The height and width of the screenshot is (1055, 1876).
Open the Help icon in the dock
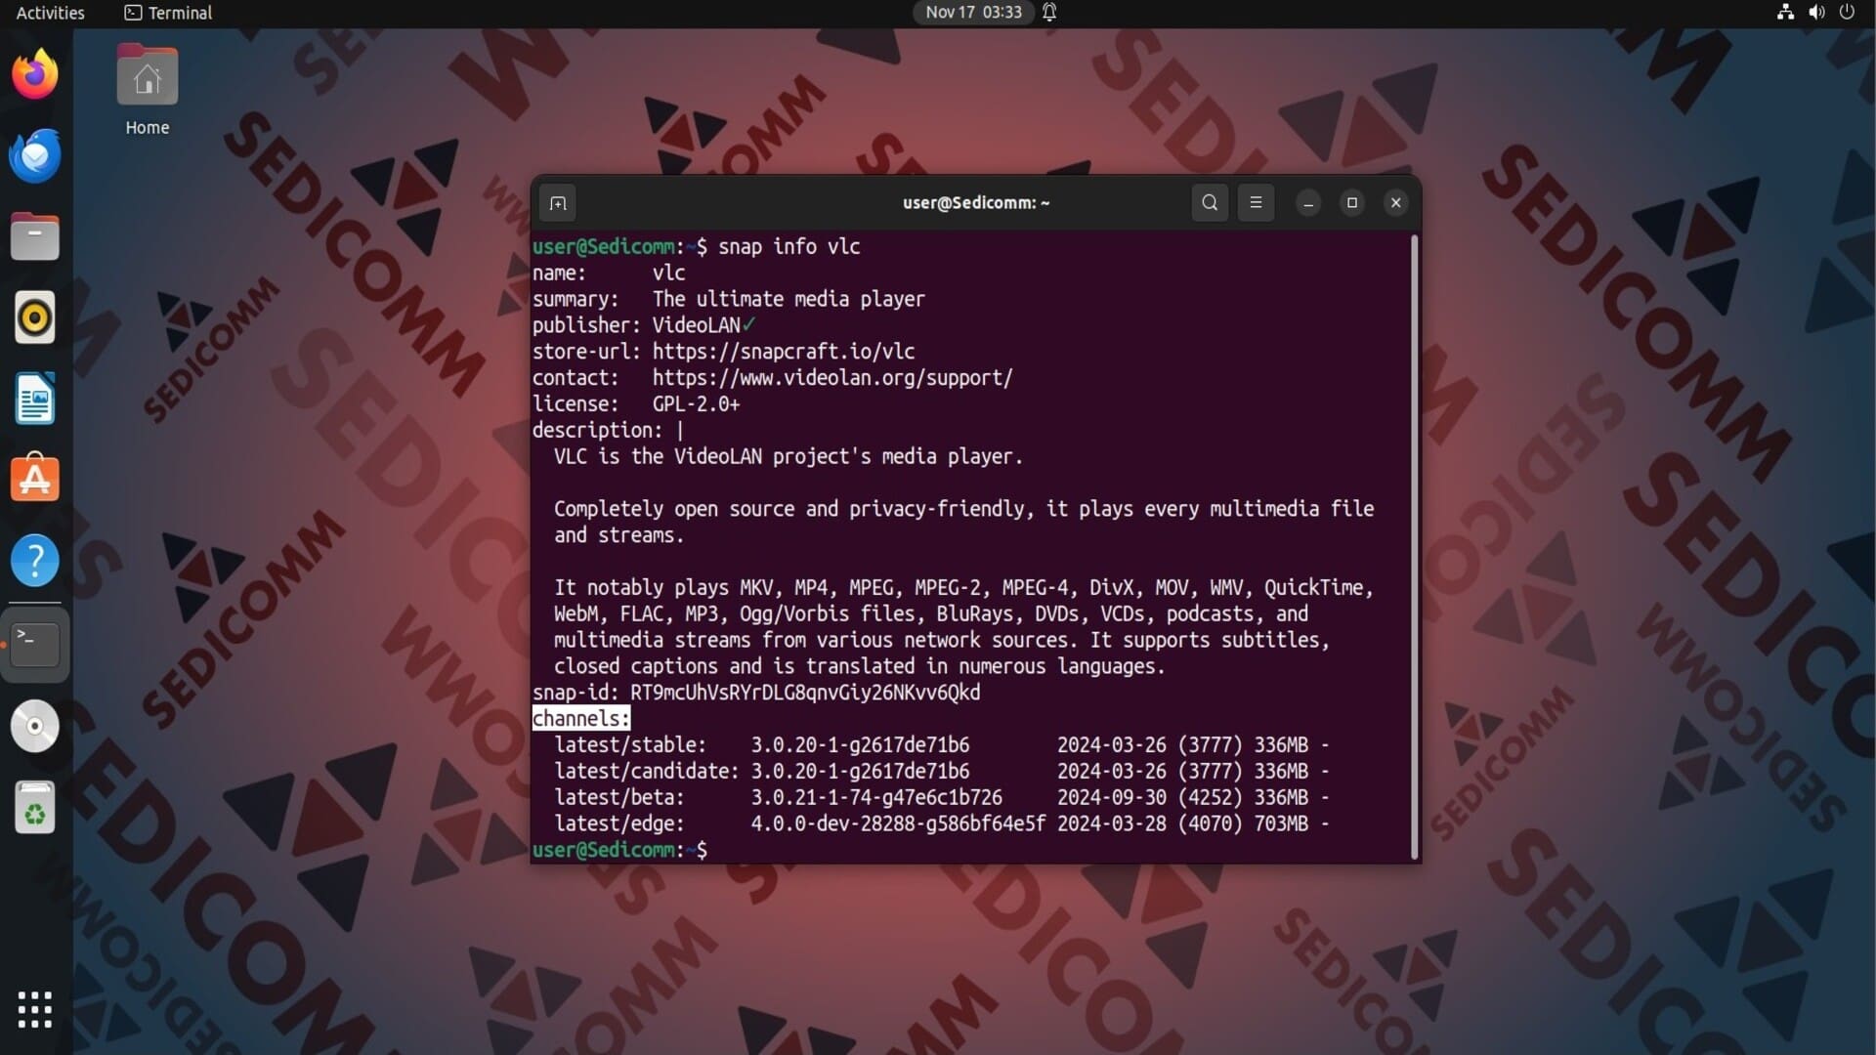[35, 561]
